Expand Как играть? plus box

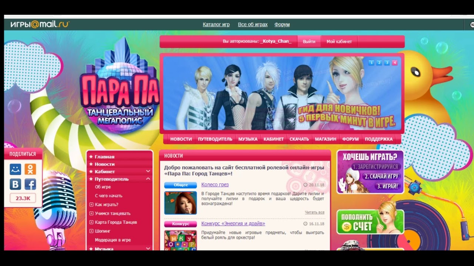[x=91, y=205]
